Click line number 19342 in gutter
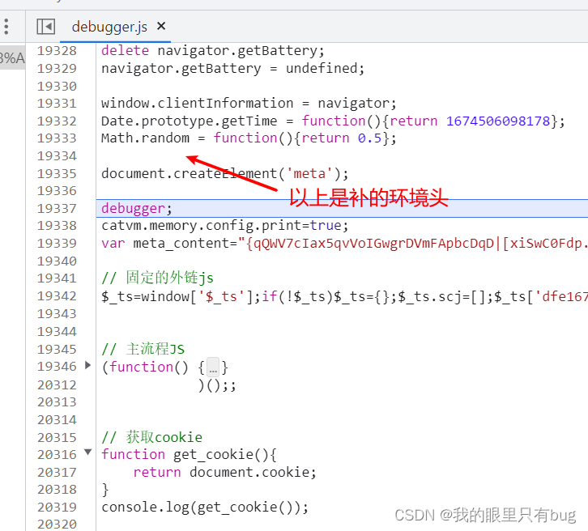Image resolution: width=588 pixels, height=531 pixels. tap(57, 296)
